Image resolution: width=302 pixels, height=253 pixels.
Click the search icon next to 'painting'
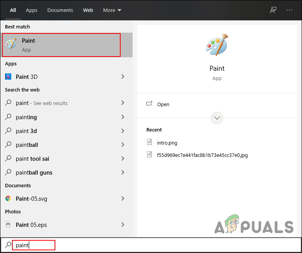(x=8, y=117)
